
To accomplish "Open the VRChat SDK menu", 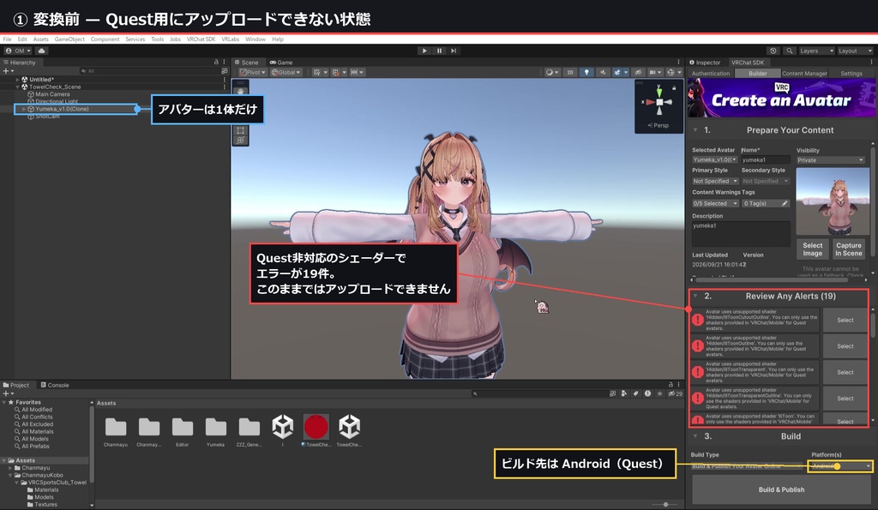I will (x=201, y=39).
